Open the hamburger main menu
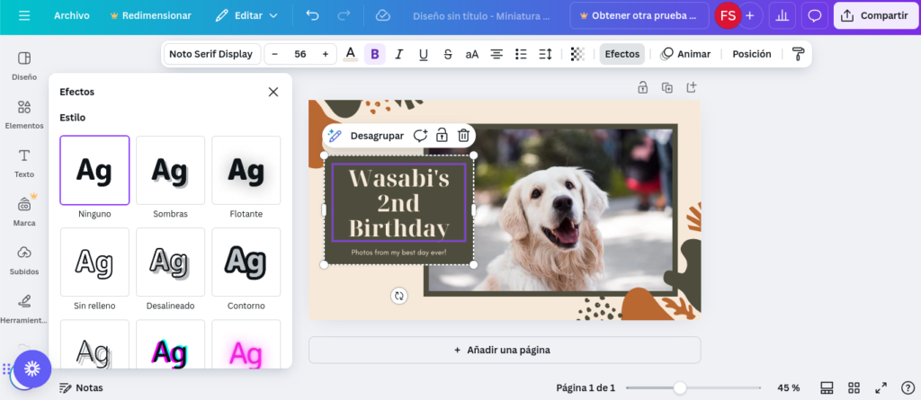Viewport: 921px width, 400px height. coord(24,16)
